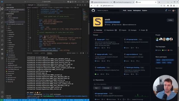
Task: Open poetry.lock file in Explorer
Action: point(11,74)
